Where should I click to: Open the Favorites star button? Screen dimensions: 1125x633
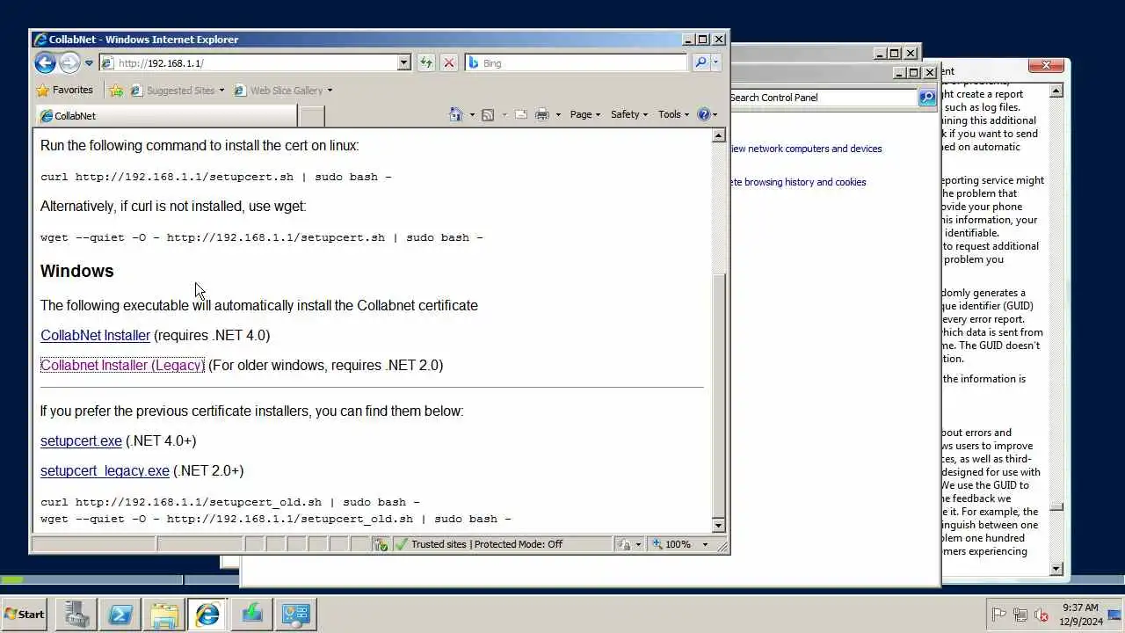(64, 90)
